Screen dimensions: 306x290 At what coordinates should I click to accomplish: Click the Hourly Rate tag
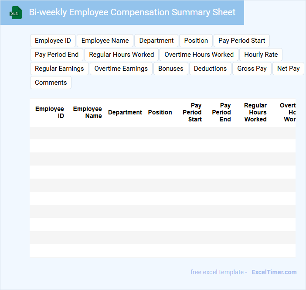pos(261,55)
